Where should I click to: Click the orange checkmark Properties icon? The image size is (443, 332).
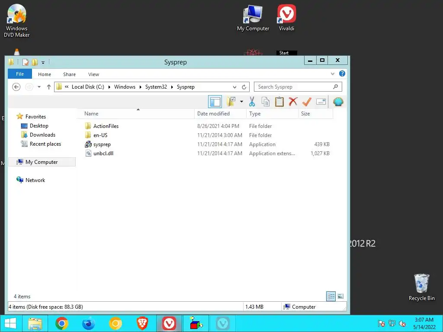click(x=307, y=102)
